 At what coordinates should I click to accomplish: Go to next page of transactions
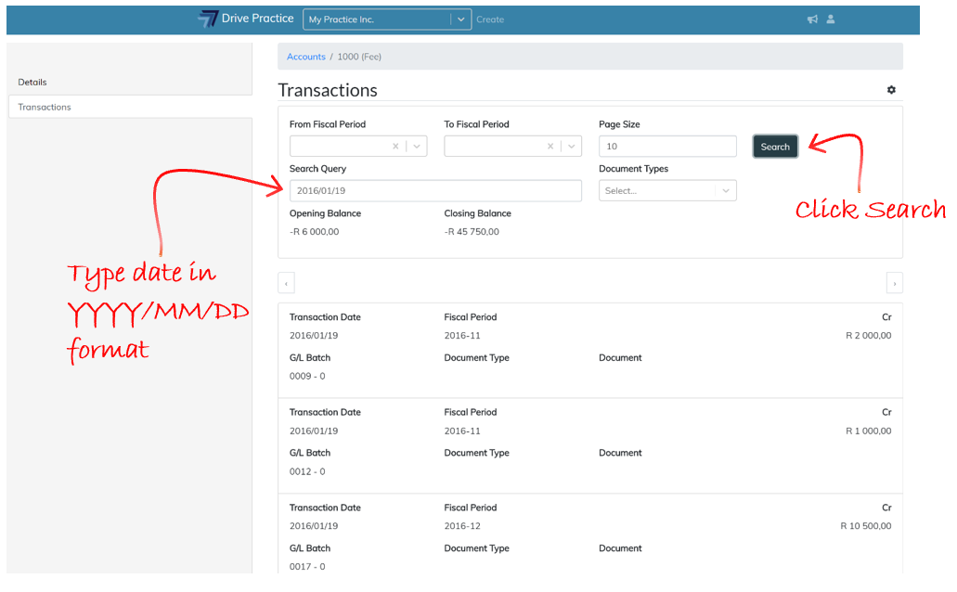894,283
